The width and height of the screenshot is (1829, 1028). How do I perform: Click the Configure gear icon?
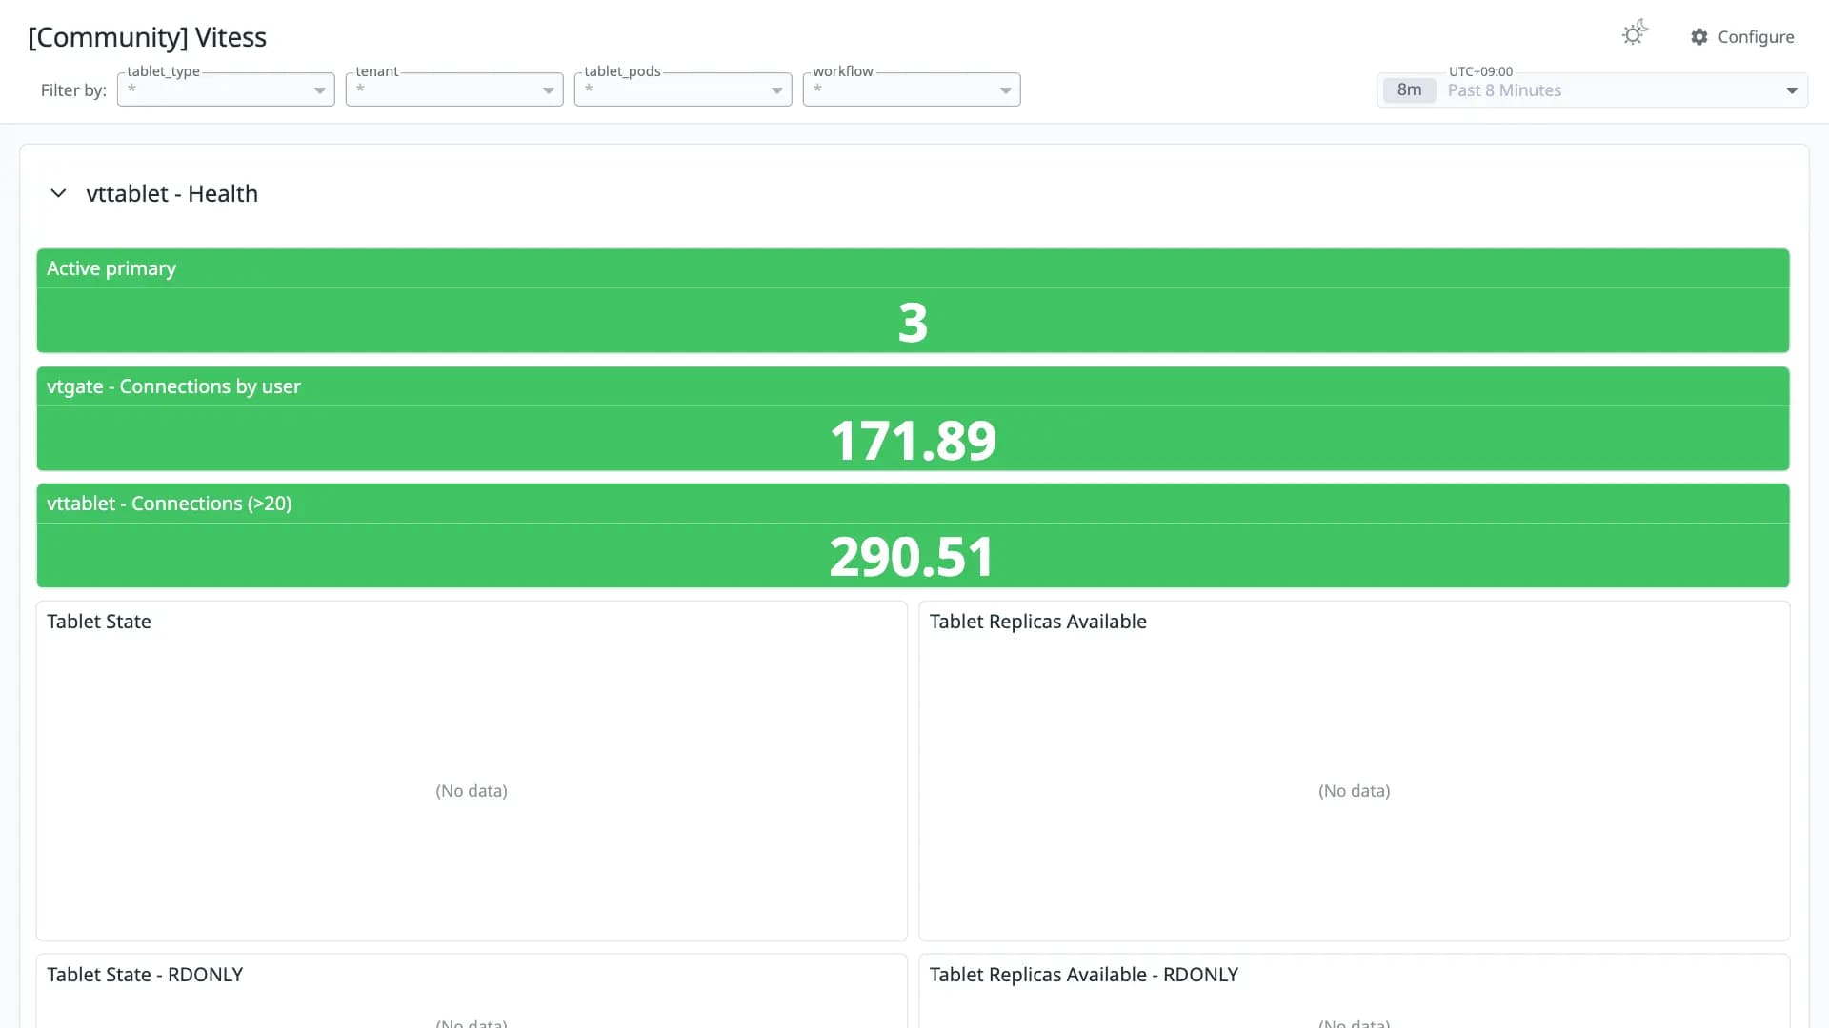pyautogui.click(x=1699, y=37)
